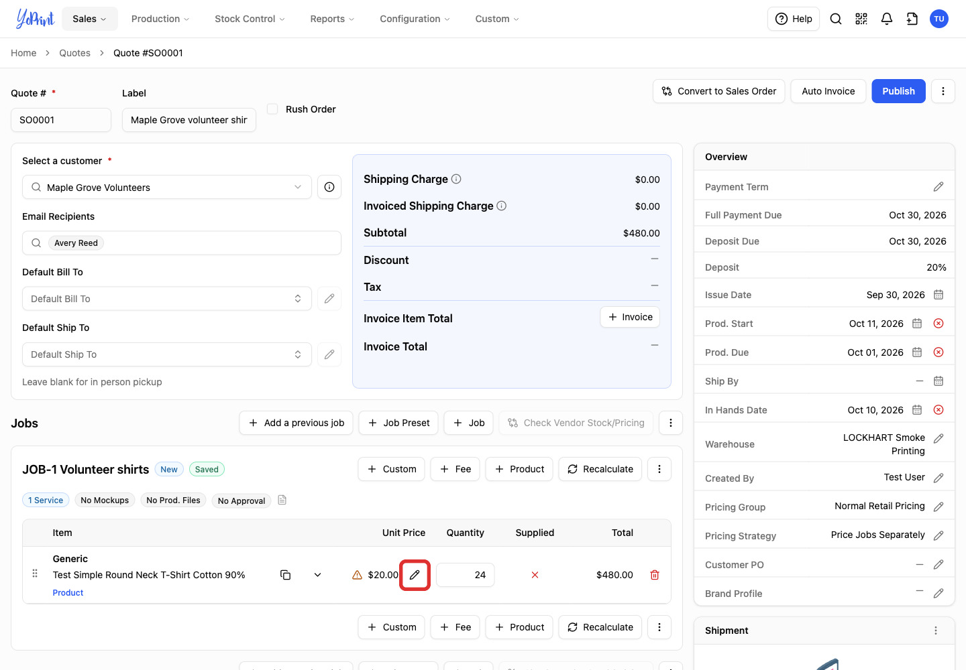The image size is (966, 670).
Task: Click the Quantity field showing 24
Action: [x=466, y=575]
